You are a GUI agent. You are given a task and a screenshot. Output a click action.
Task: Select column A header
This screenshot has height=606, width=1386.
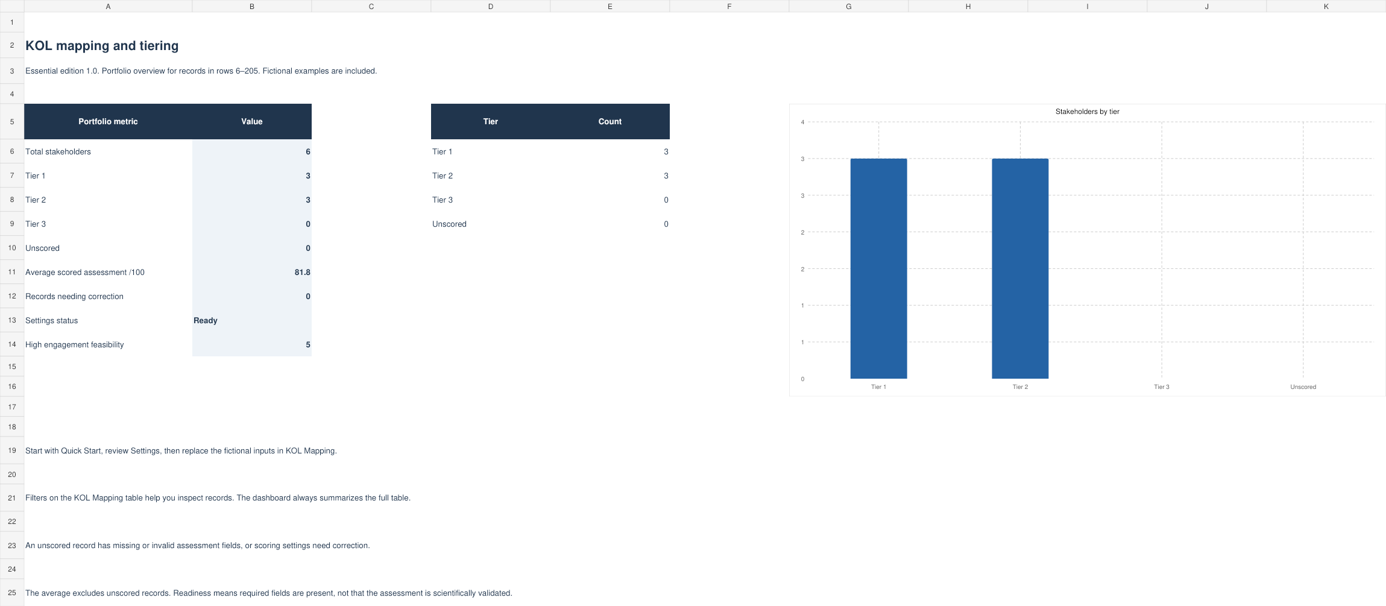click(x=108, y=6)
